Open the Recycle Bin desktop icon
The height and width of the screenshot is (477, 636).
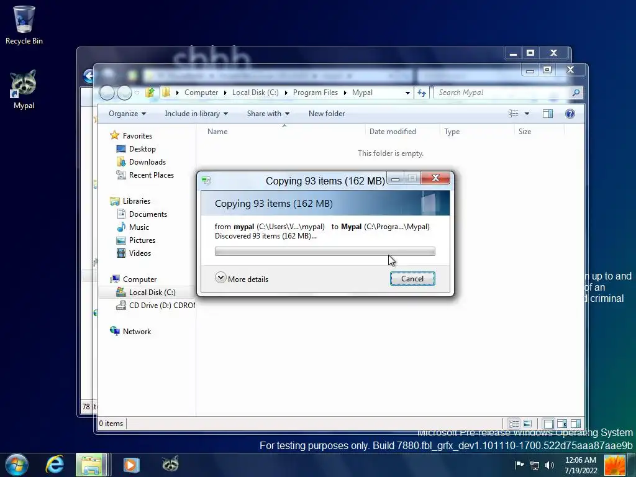24,25
